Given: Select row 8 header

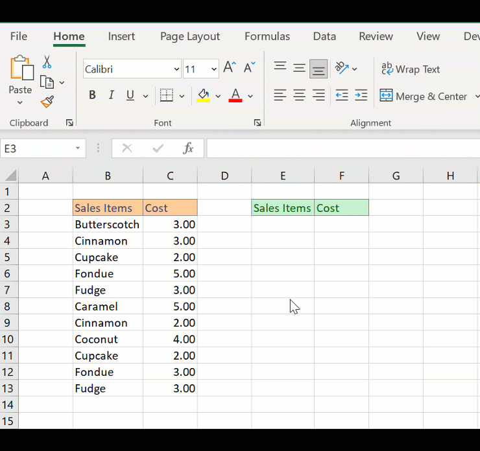Looking at the screenshot, I should pyautogui.click(x=9, y=306).
